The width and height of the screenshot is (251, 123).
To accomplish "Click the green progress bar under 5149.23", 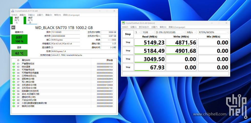I will pyautogui.click(x=147, y=46).
